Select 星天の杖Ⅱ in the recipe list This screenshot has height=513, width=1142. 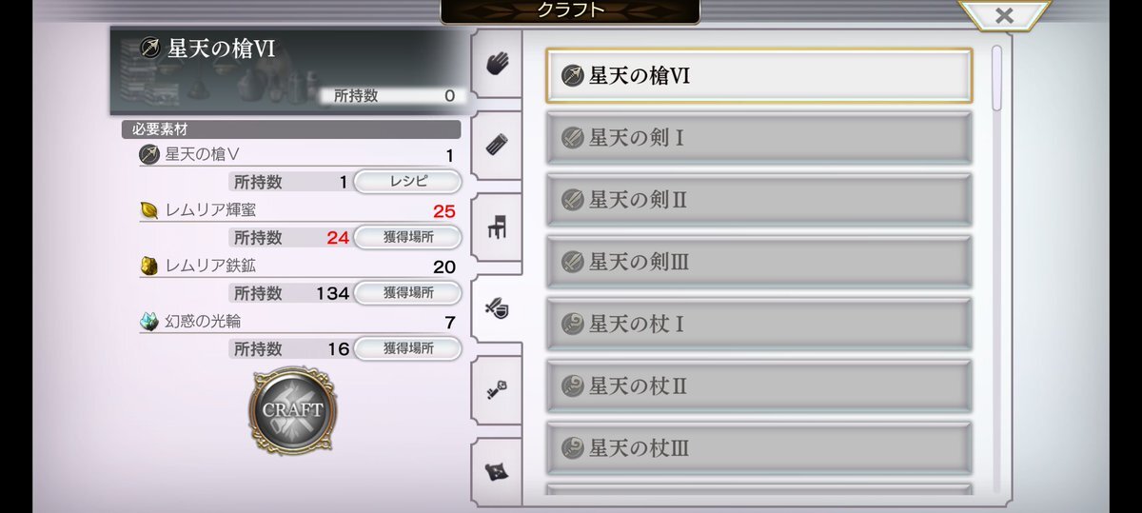(x=758, y=386)
